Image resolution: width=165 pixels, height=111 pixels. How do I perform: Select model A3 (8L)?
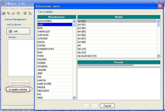(117, 25)
